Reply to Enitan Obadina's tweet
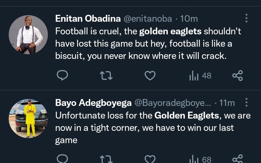Viewport: 261px width, 163px height. pyautogui.click(x=63, y=76)
